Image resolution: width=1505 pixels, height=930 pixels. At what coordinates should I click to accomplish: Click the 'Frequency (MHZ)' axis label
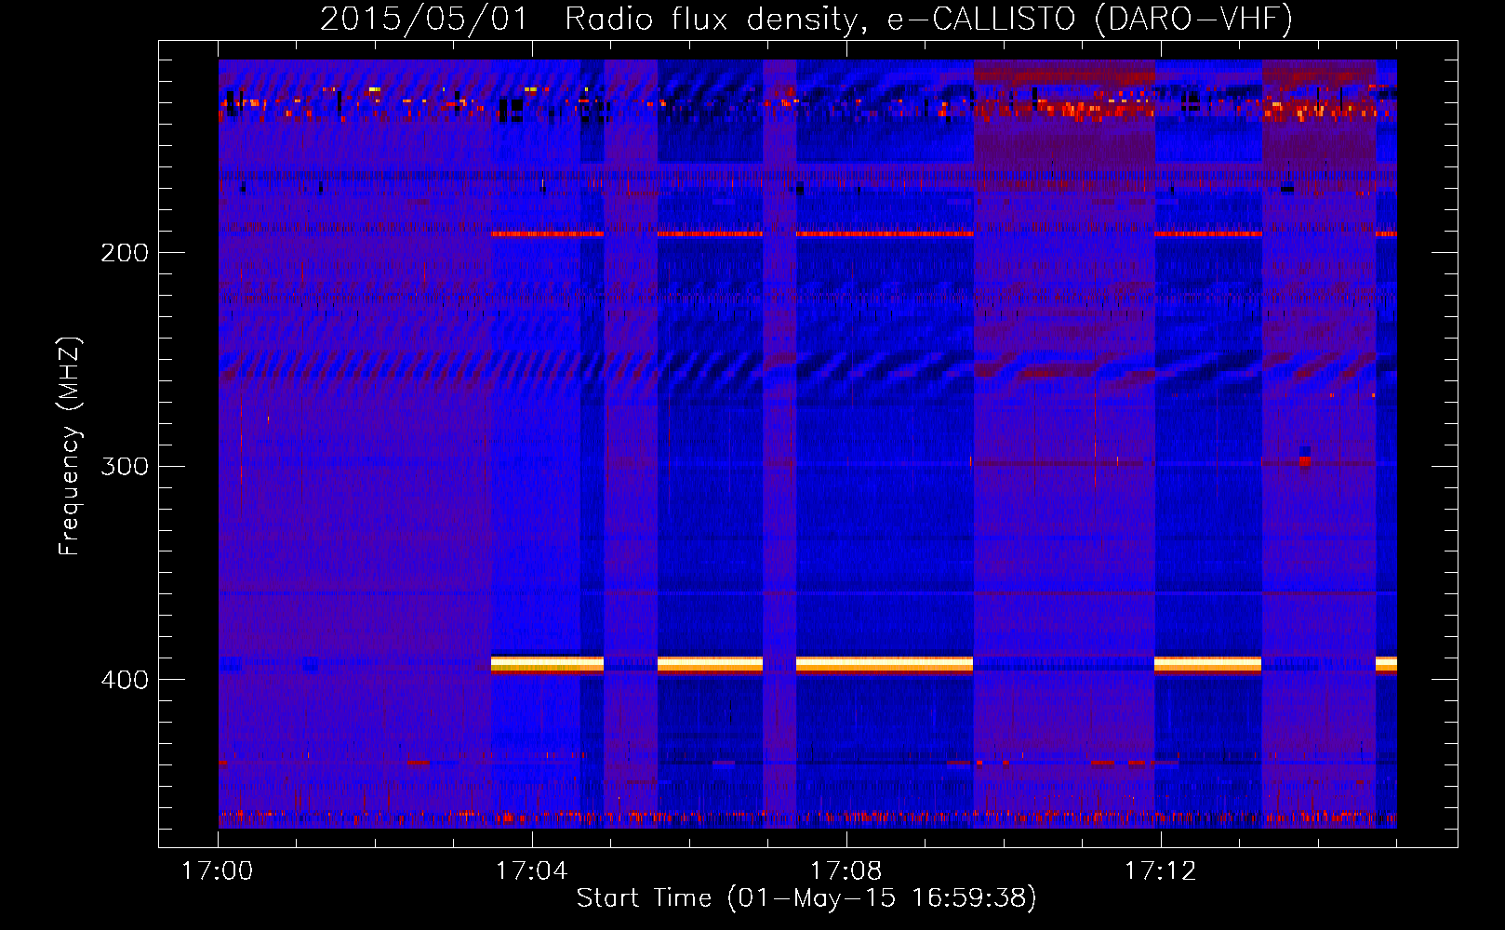[70, 446]
